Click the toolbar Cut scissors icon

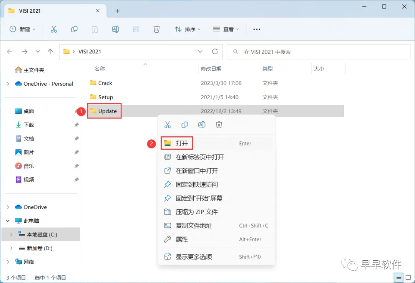[54, 29]
